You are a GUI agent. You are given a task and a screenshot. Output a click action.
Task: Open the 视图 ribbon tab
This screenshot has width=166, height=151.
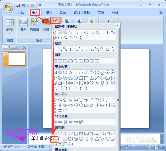[115, 13]
